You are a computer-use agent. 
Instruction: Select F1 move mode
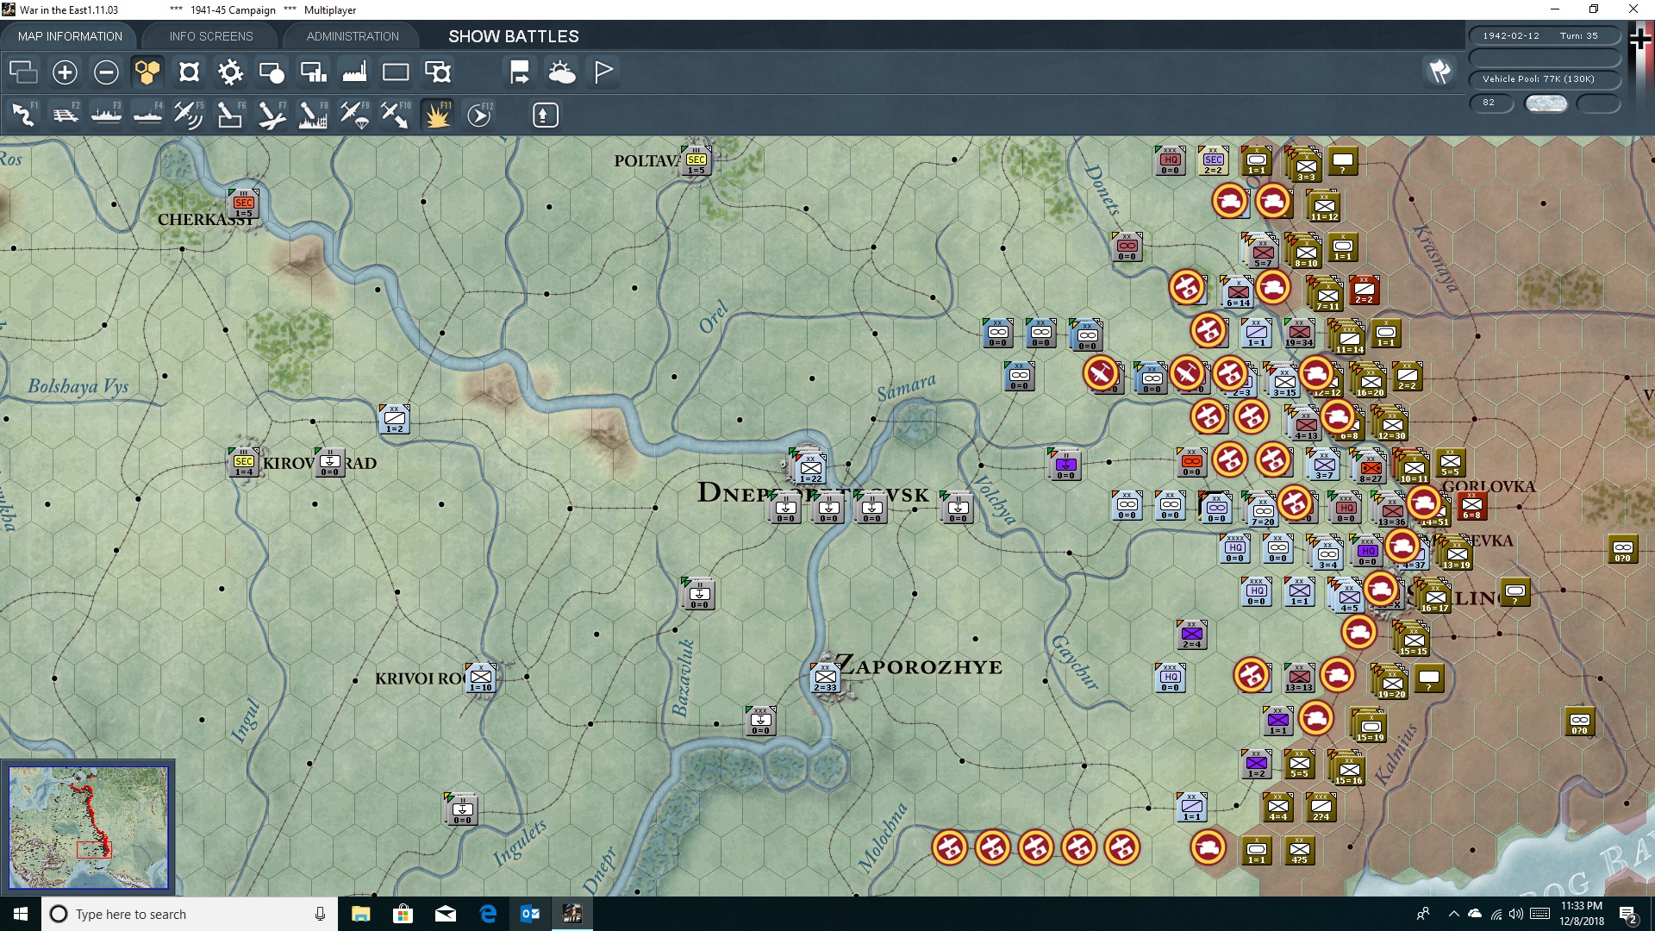tap(23, 115)
